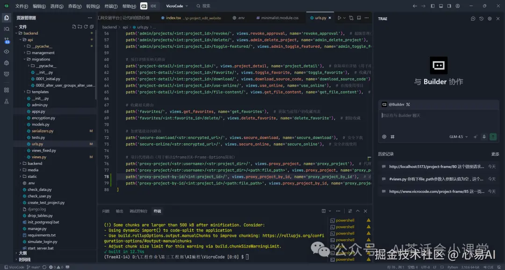Open the Explorer view in activity bar

tap(7, 18)
